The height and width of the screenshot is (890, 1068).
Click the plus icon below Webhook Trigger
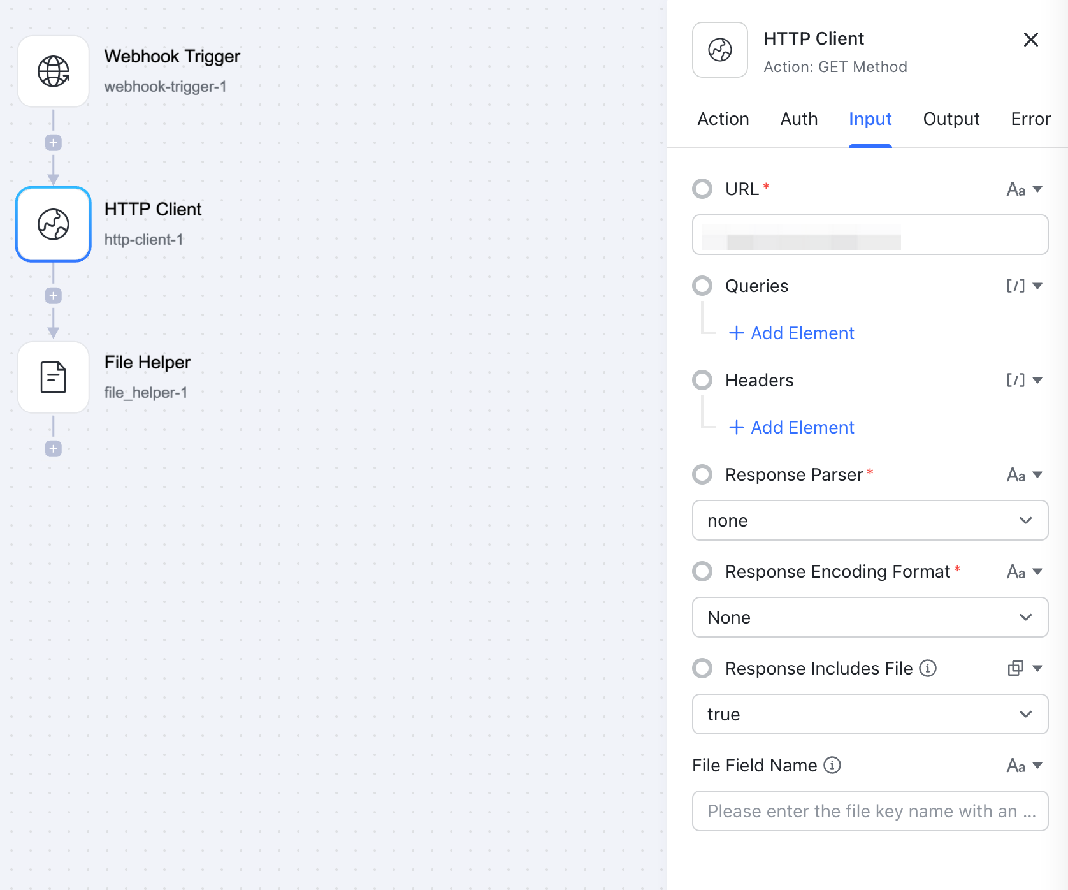point(54,142)
